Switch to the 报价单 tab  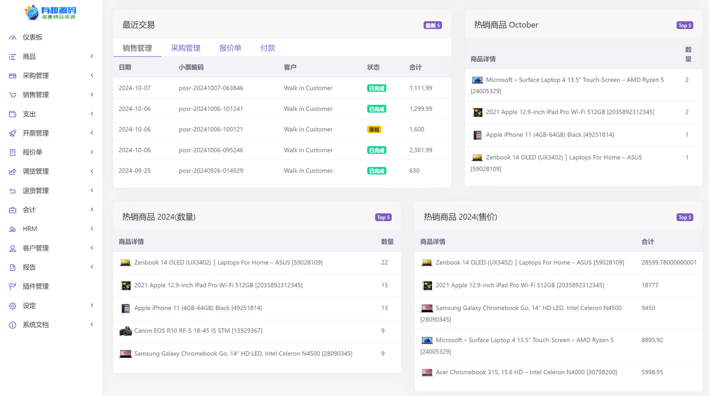tap(230, 48)
